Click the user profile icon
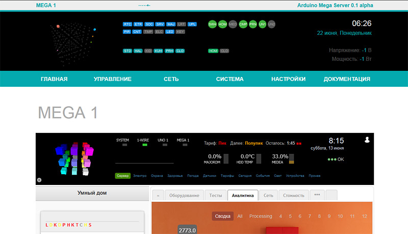The height and width of the screenshot is (234, 408). [367, 139]
